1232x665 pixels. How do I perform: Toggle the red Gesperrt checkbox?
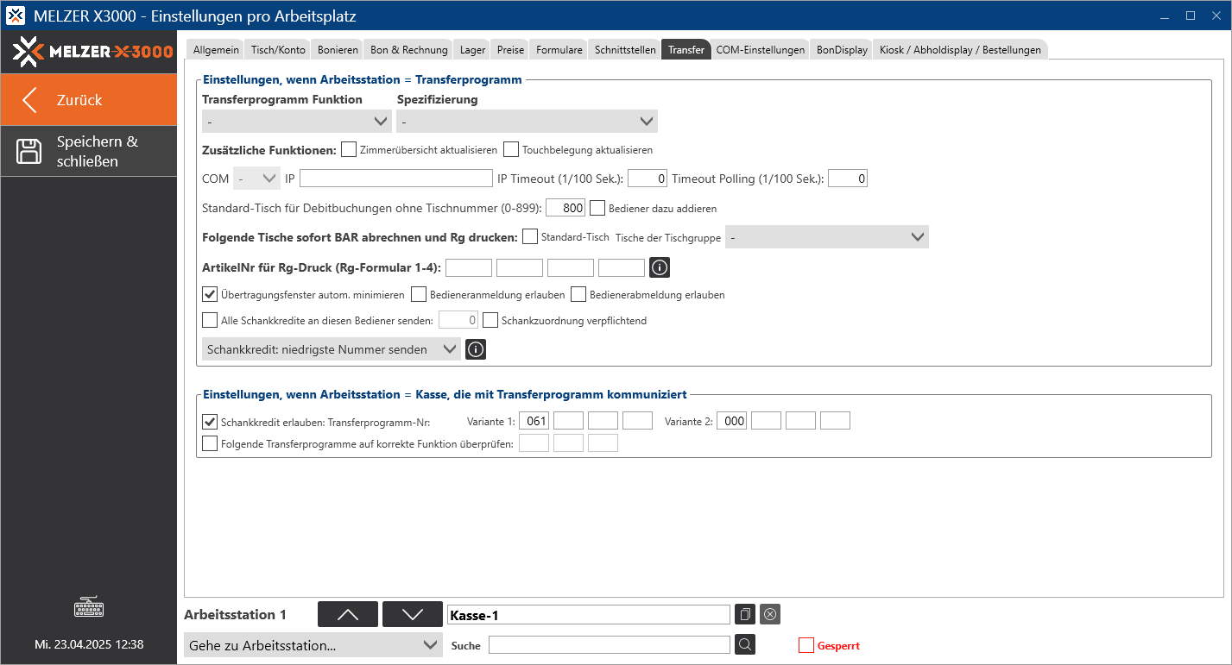tap(806, 645)
